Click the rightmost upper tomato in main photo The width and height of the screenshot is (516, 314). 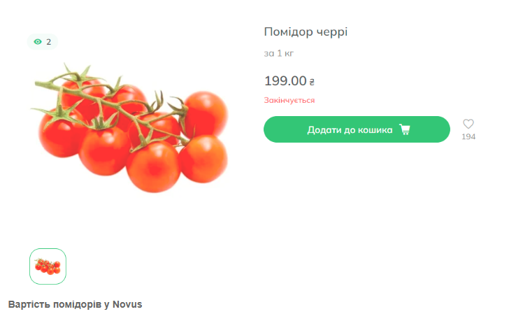[x=206, y=113]
